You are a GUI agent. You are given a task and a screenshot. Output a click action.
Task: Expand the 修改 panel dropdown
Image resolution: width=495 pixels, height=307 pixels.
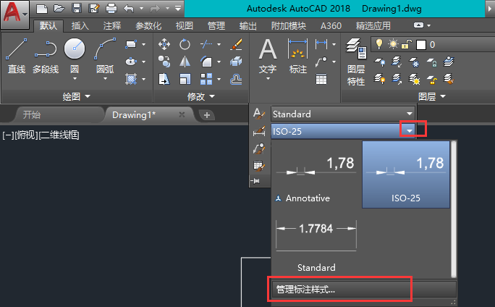[201, 96]
